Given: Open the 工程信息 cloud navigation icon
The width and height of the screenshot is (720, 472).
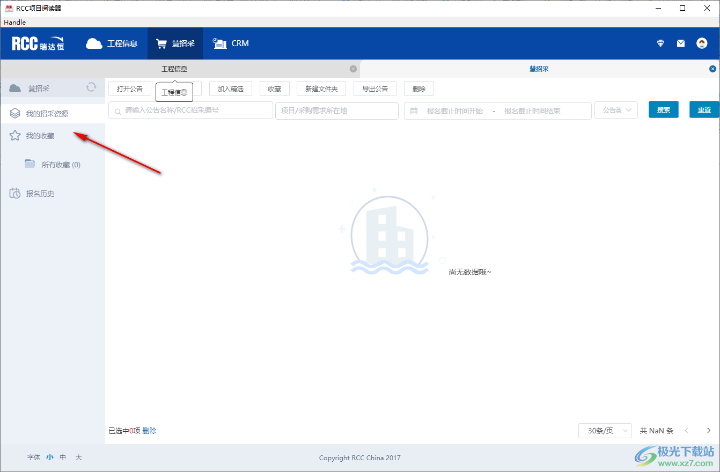Looking at the screenshot, I should 94,43.
